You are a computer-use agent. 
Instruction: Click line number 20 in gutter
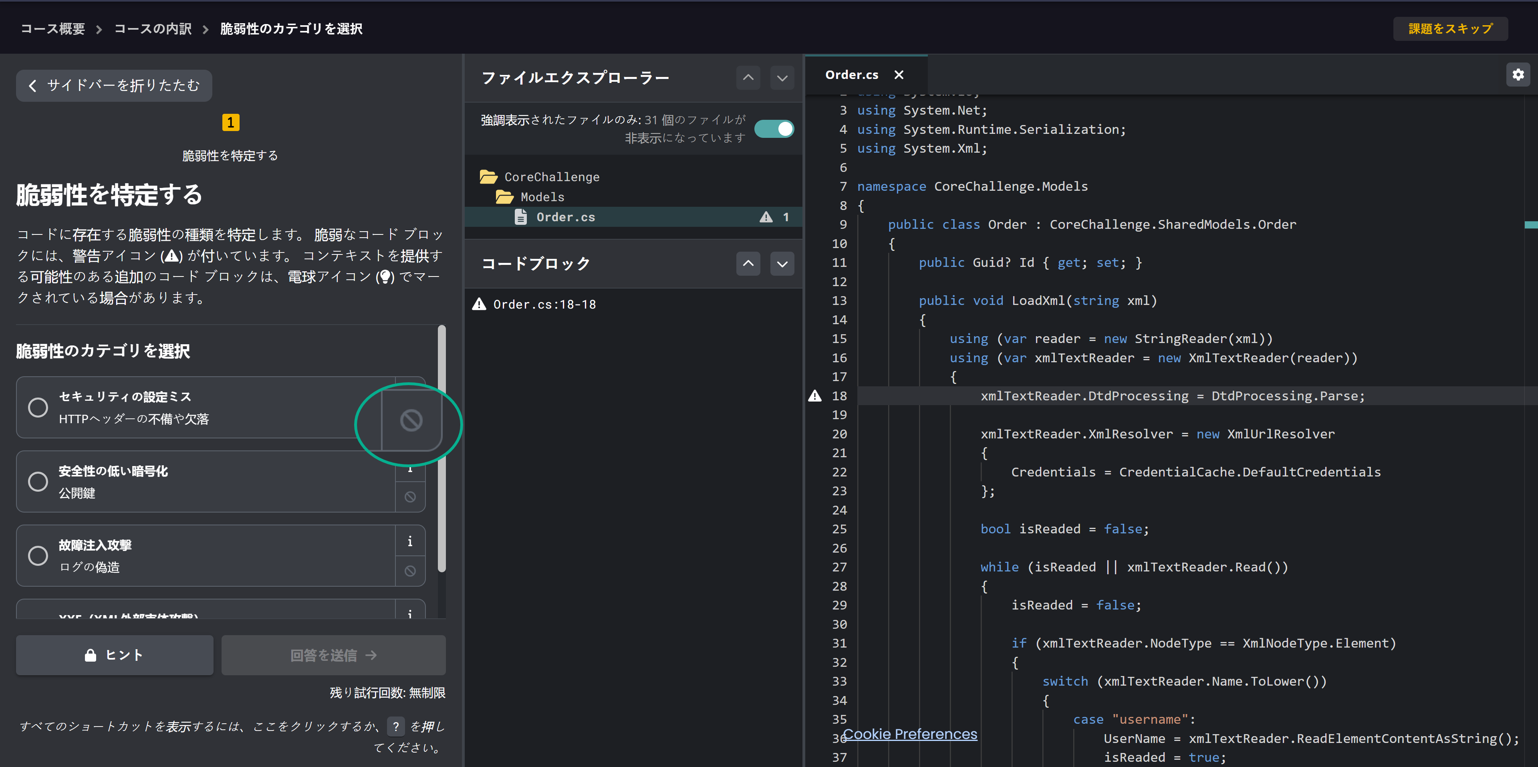click(839, 434)
